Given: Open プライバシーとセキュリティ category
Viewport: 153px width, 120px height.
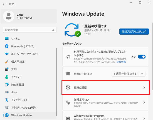Looking at the screenshot, I should point(29,108).
